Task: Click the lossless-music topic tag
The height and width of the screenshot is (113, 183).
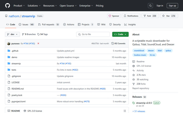Action: pos(140,55)
